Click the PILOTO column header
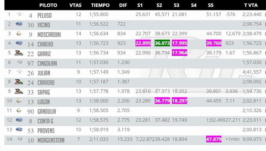This screenshot has width=266, height=151. coord(48,5)
